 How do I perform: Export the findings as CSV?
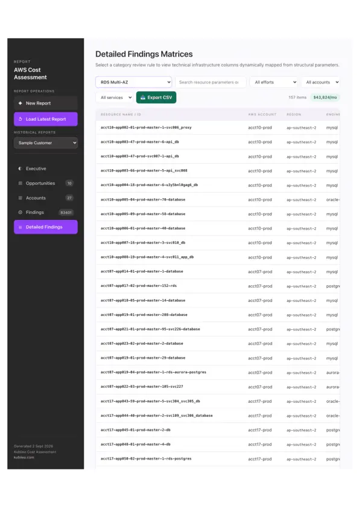click(156, 97)
